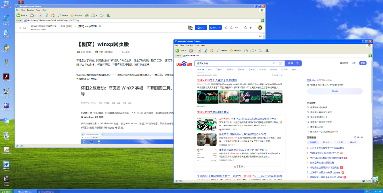
Task: Click the house home icon beside the article breadcrumb
Action: click(x=24, y=28)
